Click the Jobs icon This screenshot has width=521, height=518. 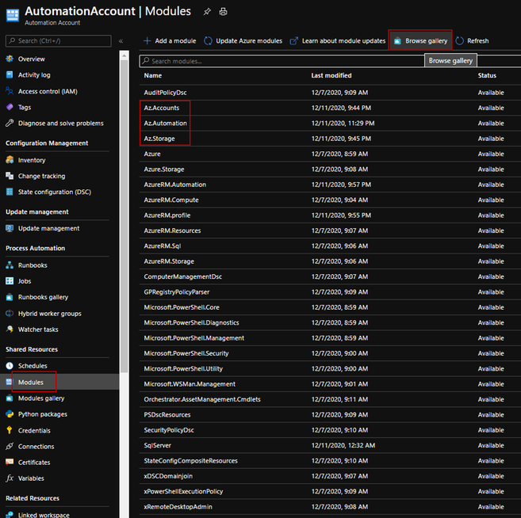pyautogui.click(x=10, y=280)
